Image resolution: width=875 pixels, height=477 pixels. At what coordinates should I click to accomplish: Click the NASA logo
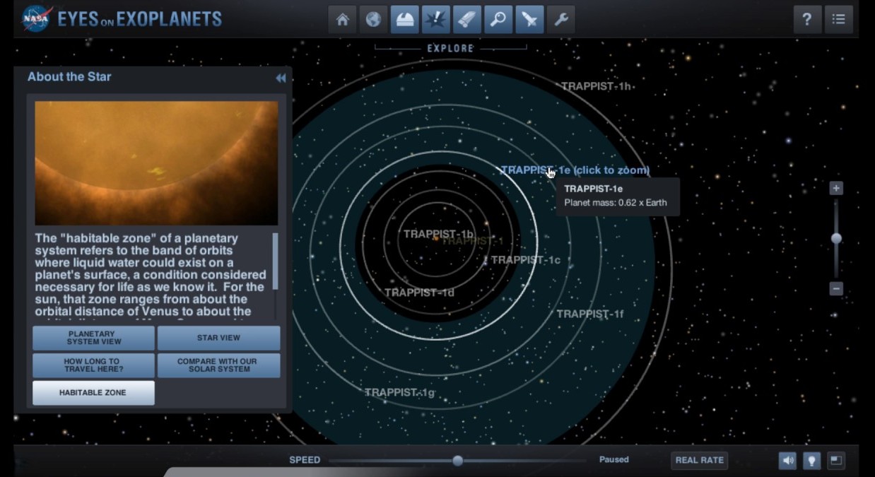pyautogui.click(x=35, y=19)
